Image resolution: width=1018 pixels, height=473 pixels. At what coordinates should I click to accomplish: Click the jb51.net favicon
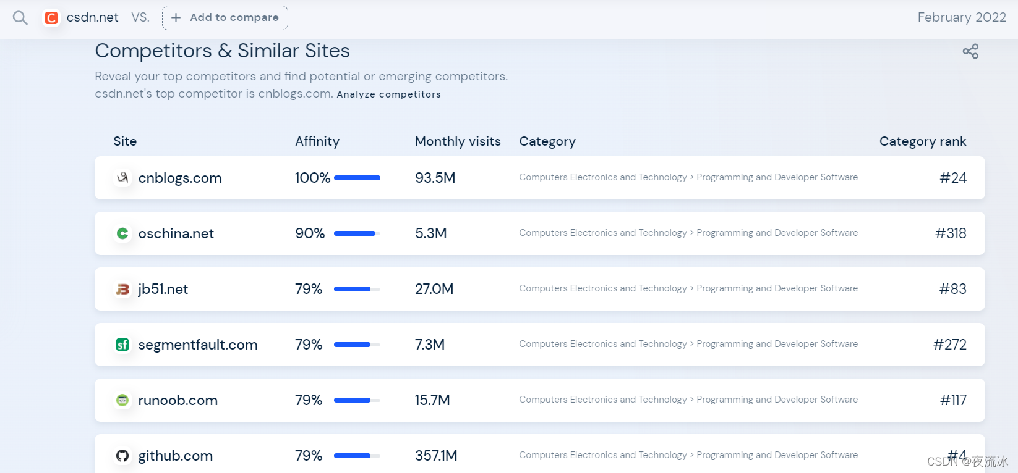(122, 289)
